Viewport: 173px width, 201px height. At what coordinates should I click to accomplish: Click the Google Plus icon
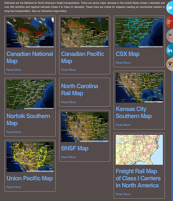pos(170,22)
